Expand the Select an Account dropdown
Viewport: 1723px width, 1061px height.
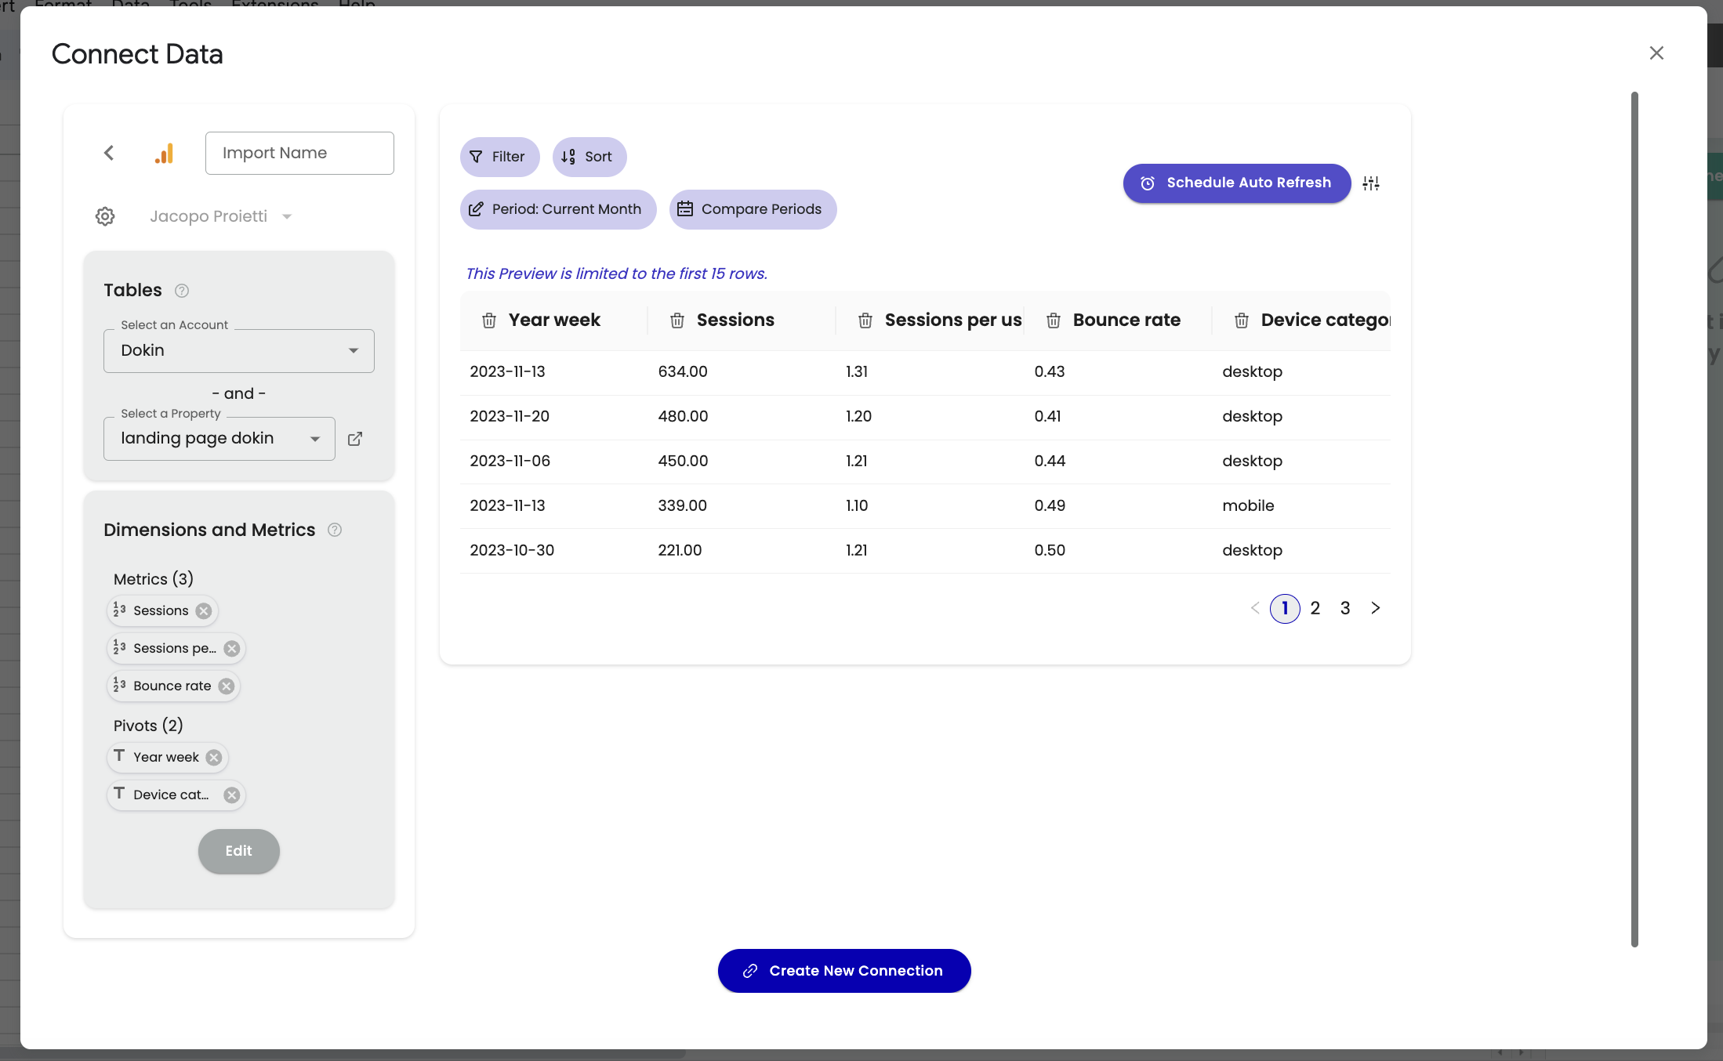238,351
